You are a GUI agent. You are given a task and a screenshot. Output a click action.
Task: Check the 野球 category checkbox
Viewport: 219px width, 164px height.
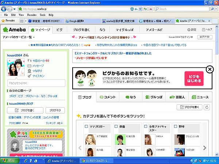[x=176, y=126]
